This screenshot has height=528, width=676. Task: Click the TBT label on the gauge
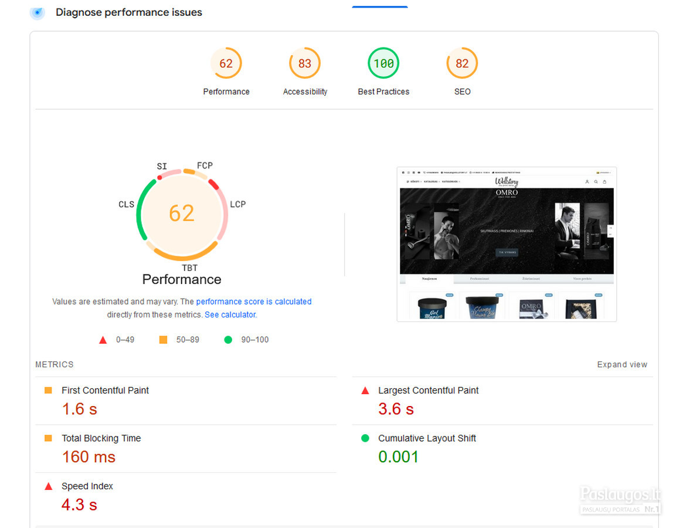click(189, 268)
